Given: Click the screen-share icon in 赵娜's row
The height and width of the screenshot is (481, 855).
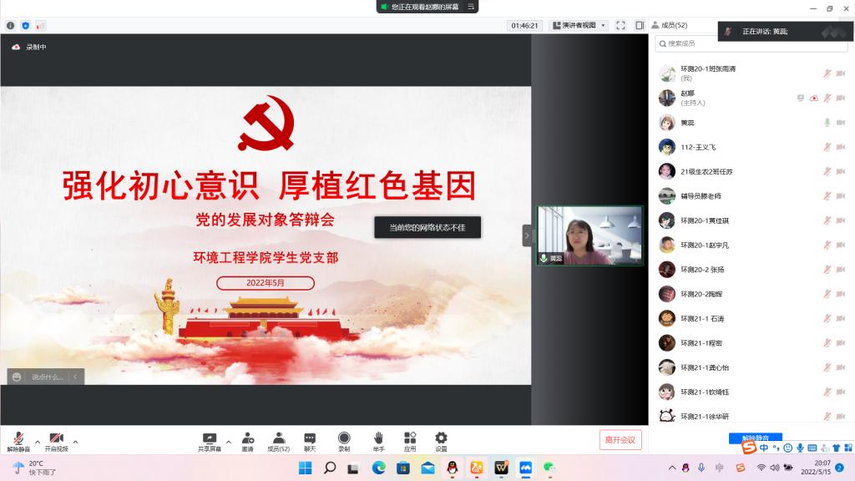Looking at the screenshot, I should 800,99.
